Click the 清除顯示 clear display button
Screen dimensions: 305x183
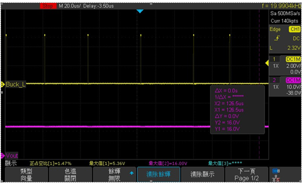203,174
